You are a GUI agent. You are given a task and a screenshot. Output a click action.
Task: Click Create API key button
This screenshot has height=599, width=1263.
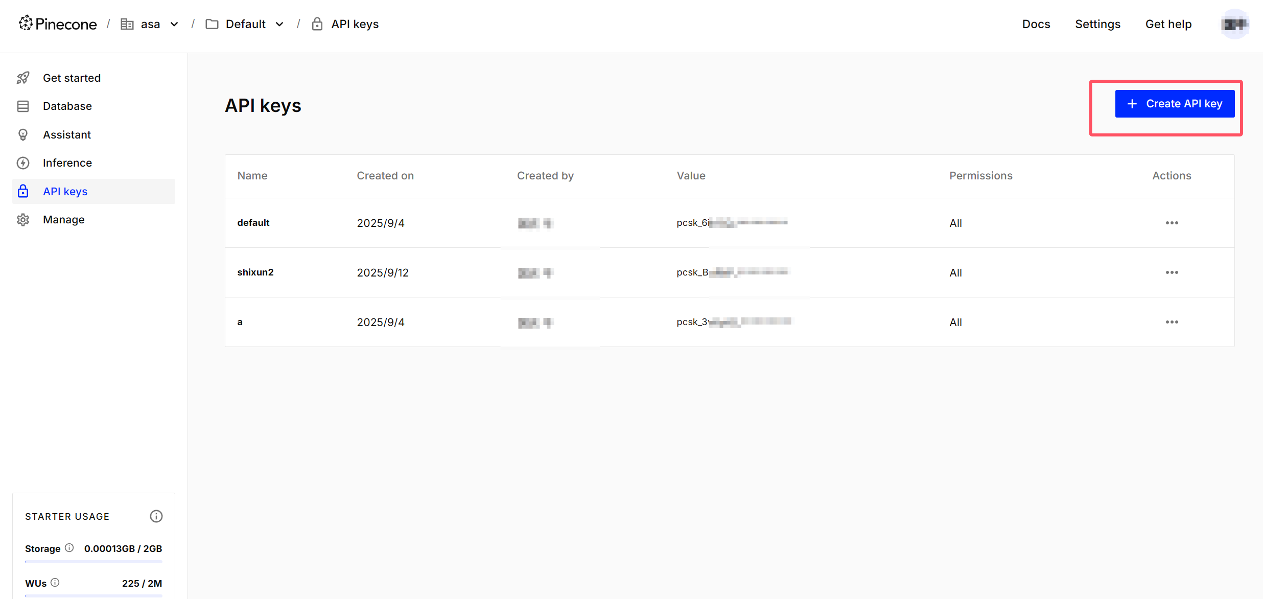pyautogui.click(x=1175, y=104)
